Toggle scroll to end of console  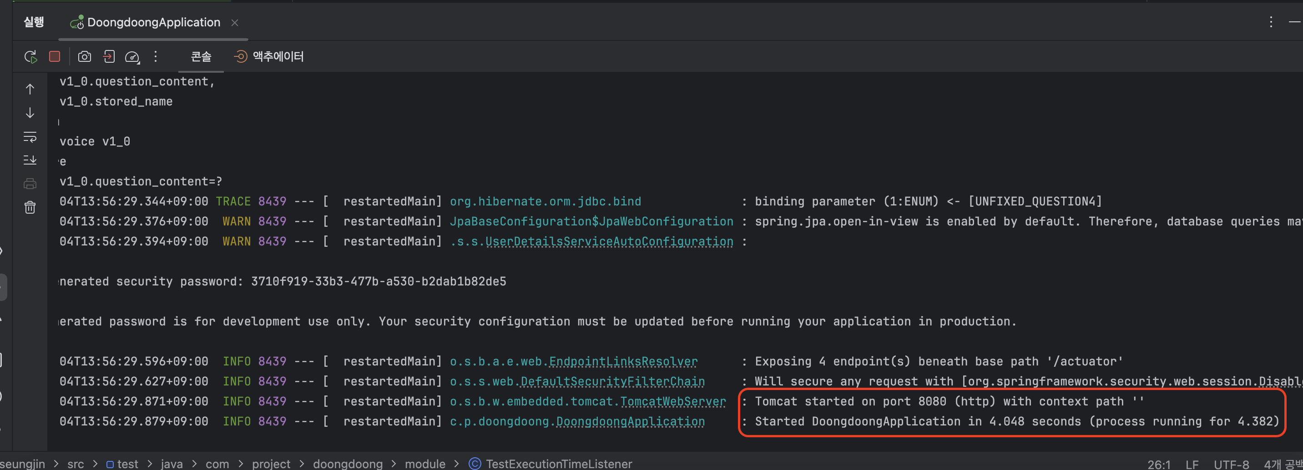tap(30, 160)
